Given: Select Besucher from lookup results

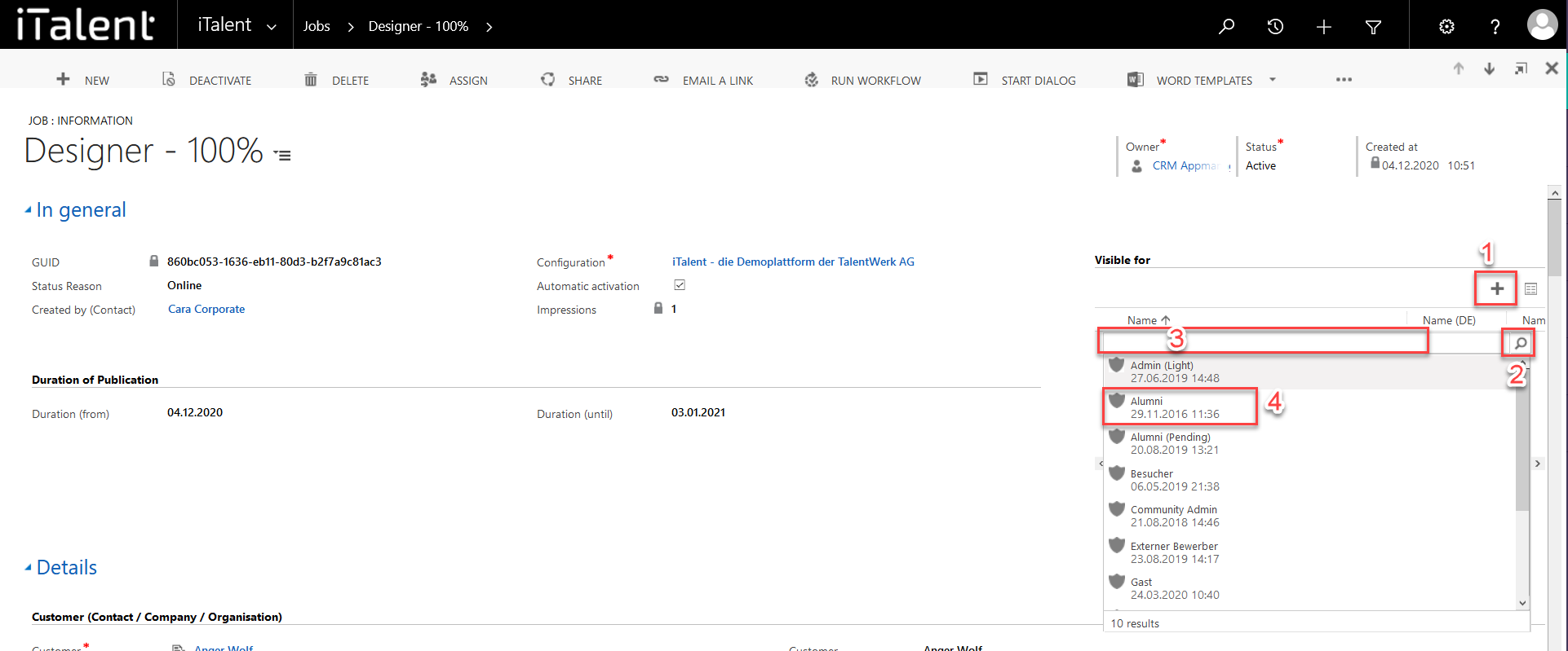Looking at the screenshot, I should pos(1309,480).
